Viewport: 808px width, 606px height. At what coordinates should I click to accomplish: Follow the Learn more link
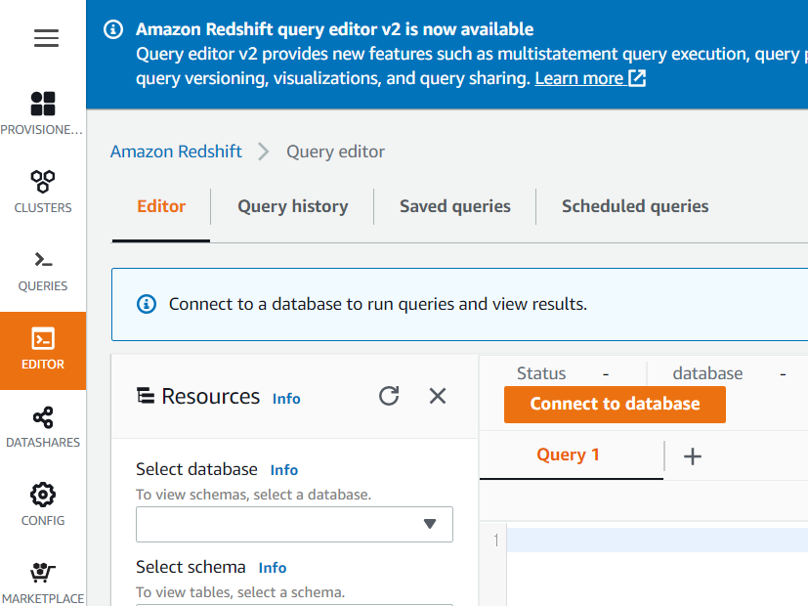tap(579, 78)
